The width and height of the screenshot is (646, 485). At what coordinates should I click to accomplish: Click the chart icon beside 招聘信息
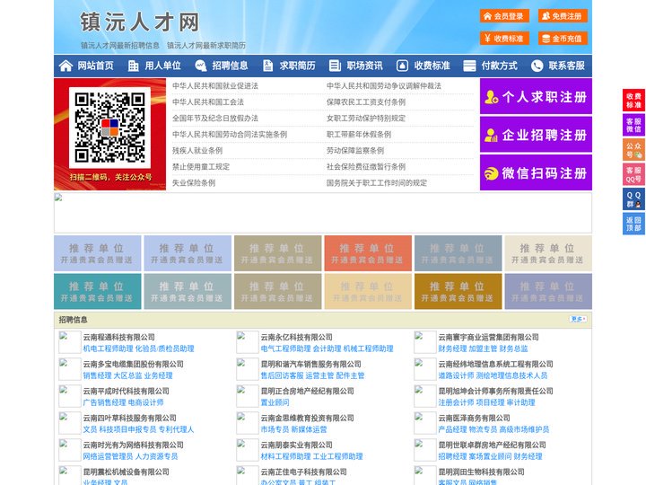click(x=201, y=66)
